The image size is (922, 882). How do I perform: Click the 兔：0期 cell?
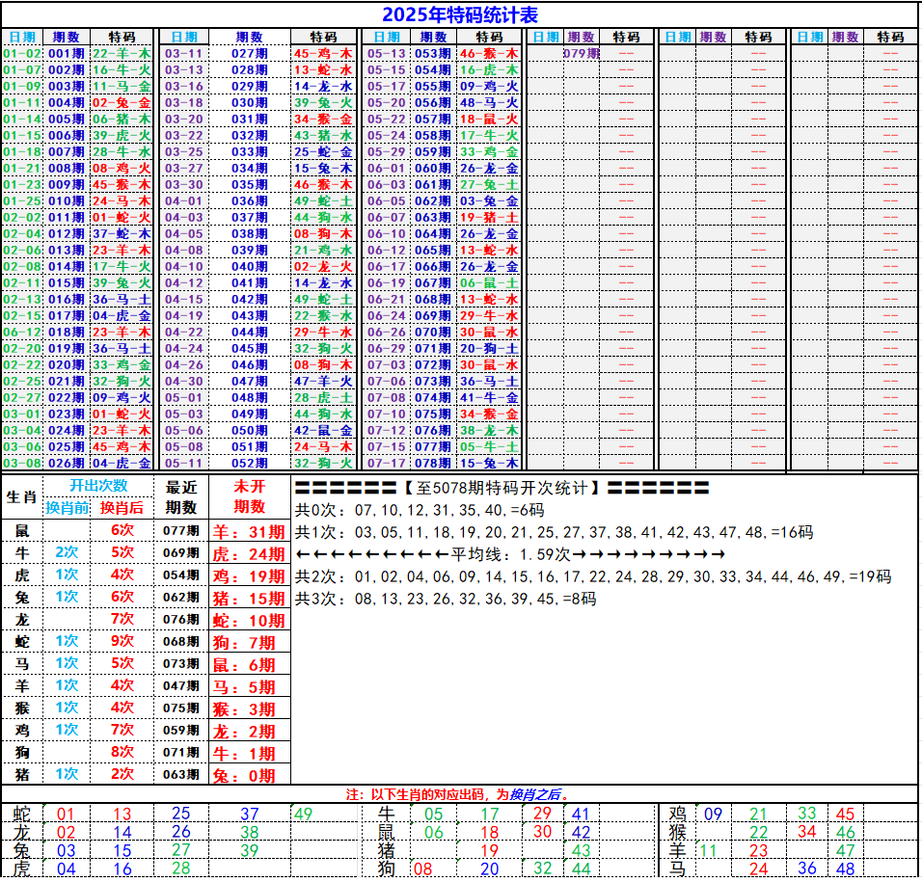[249, 775]
